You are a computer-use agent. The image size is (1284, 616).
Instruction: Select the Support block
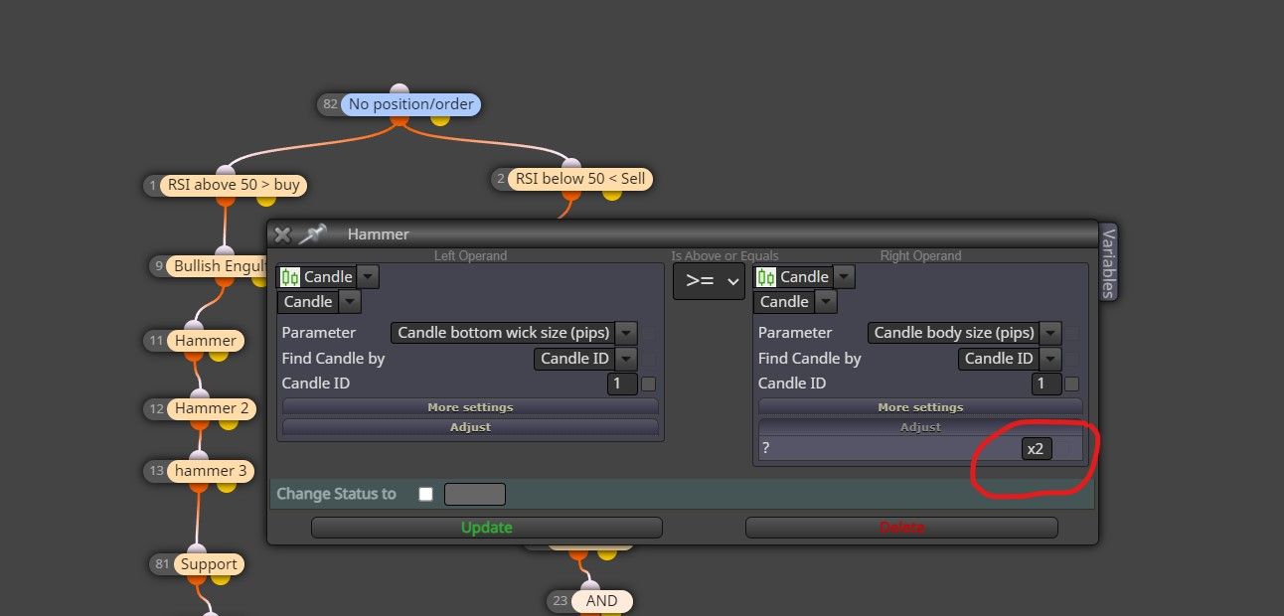click(209, 564)
